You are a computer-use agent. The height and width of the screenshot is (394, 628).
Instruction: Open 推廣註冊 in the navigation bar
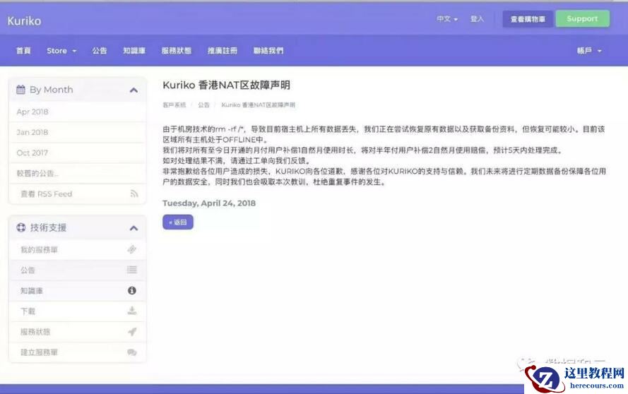(x=223, y=51)
